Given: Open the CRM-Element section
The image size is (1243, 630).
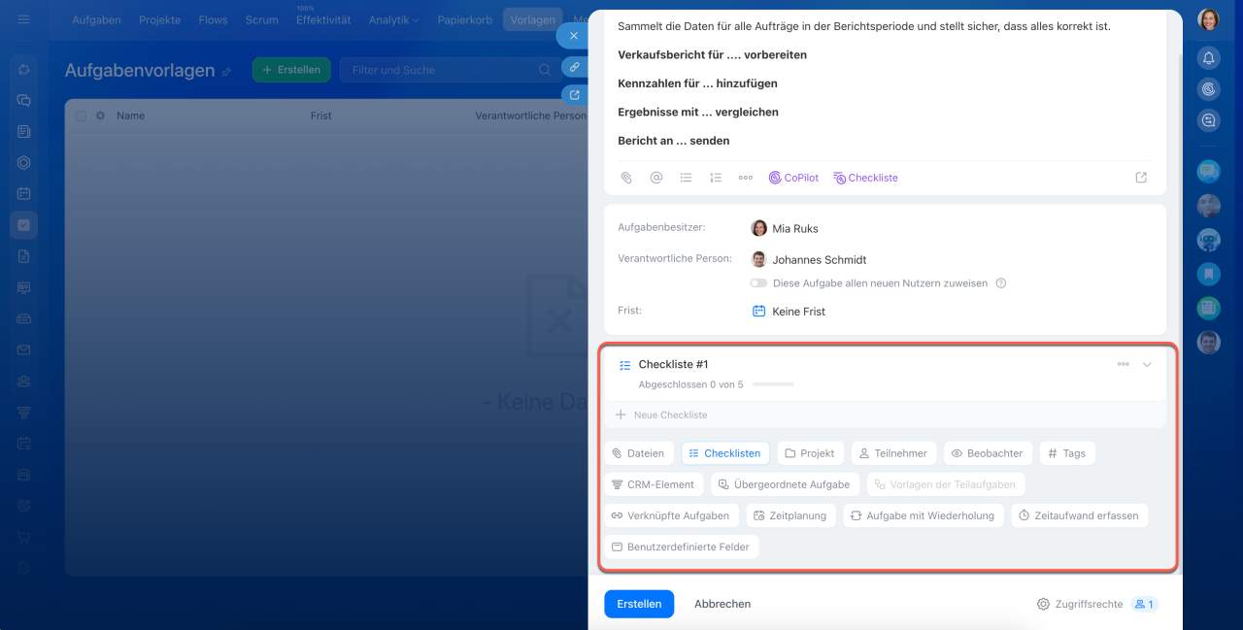Looking at the screenshot, I should (654, 484).
